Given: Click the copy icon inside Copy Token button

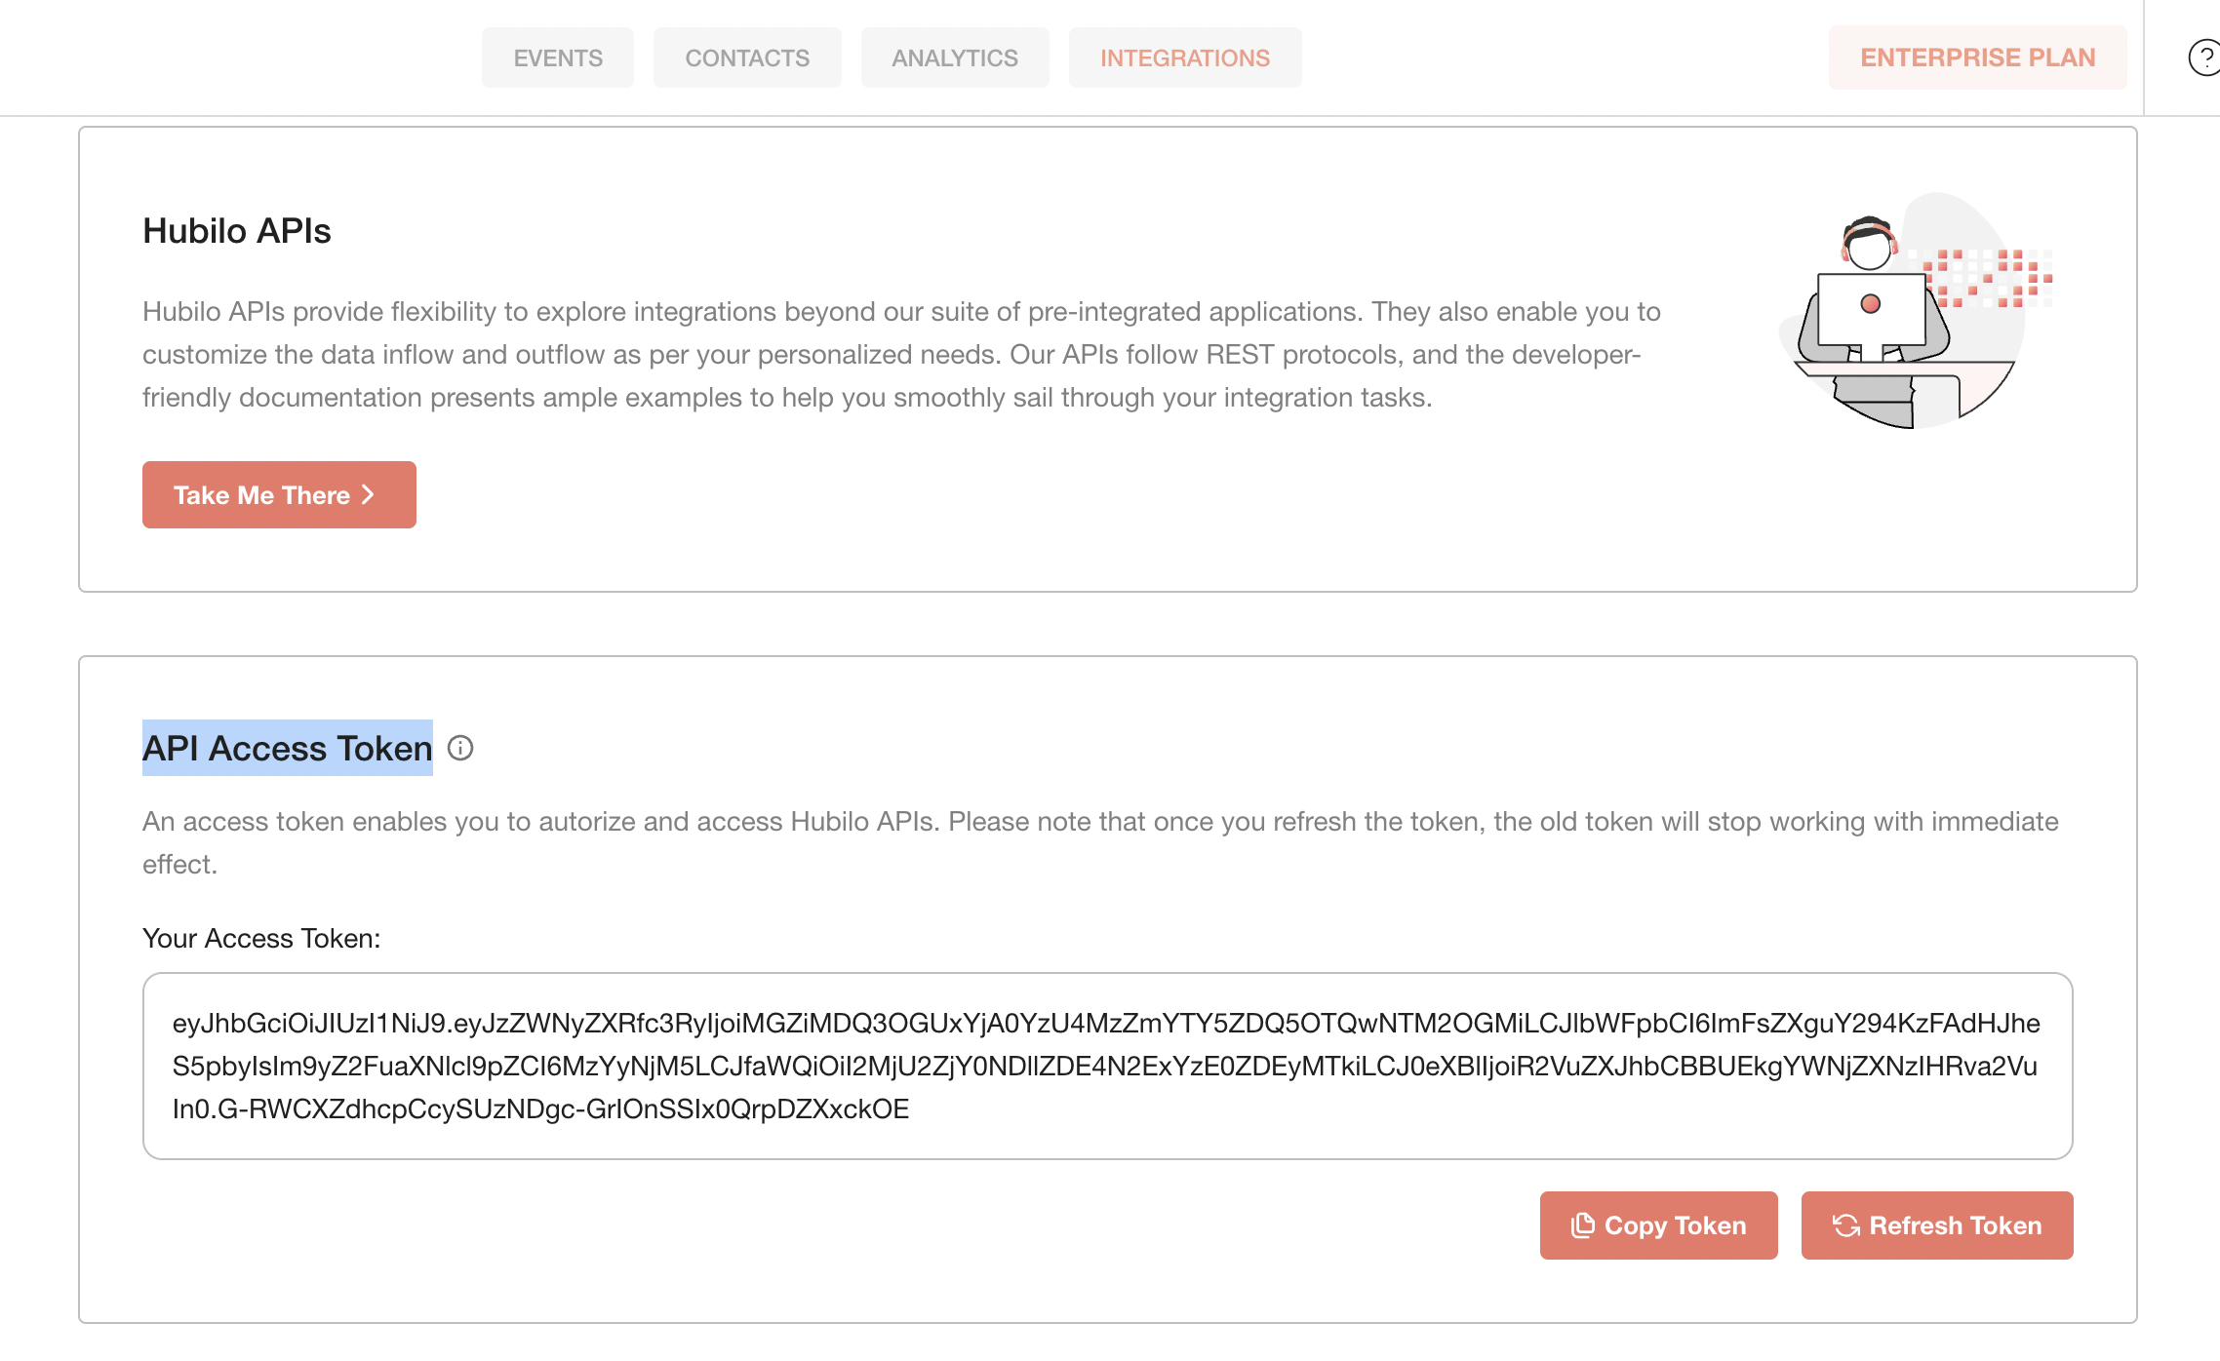Looking at the screenshot, I should pyautogui.click(x=1585, y=1225).
